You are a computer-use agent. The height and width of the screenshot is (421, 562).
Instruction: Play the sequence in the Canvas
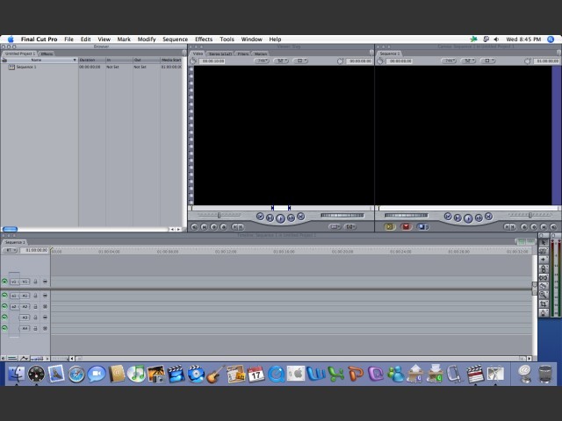click(468, 218)
